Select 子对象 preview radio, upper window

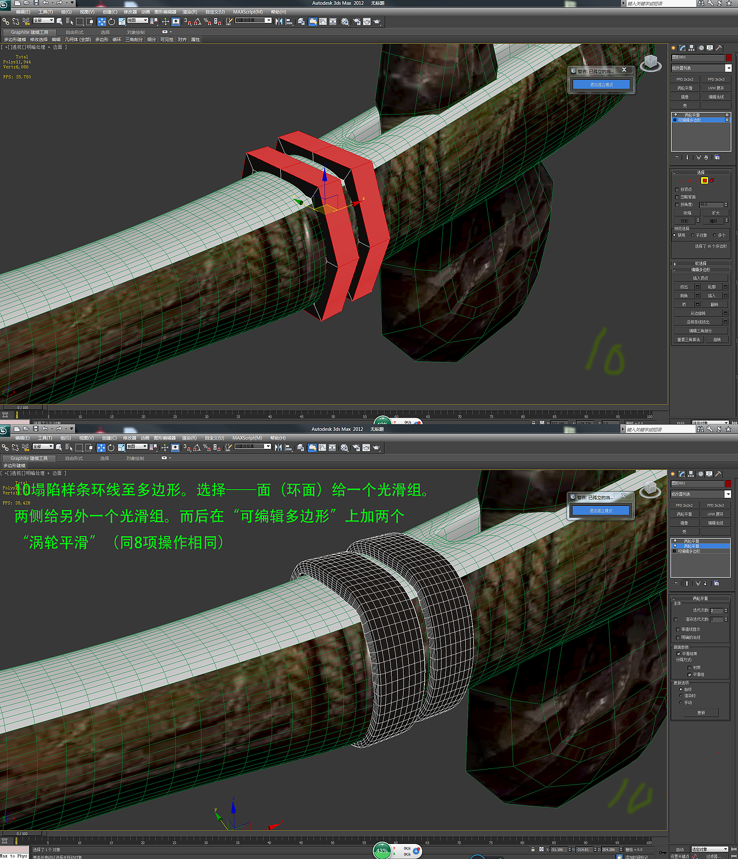[x=692, y=235]
